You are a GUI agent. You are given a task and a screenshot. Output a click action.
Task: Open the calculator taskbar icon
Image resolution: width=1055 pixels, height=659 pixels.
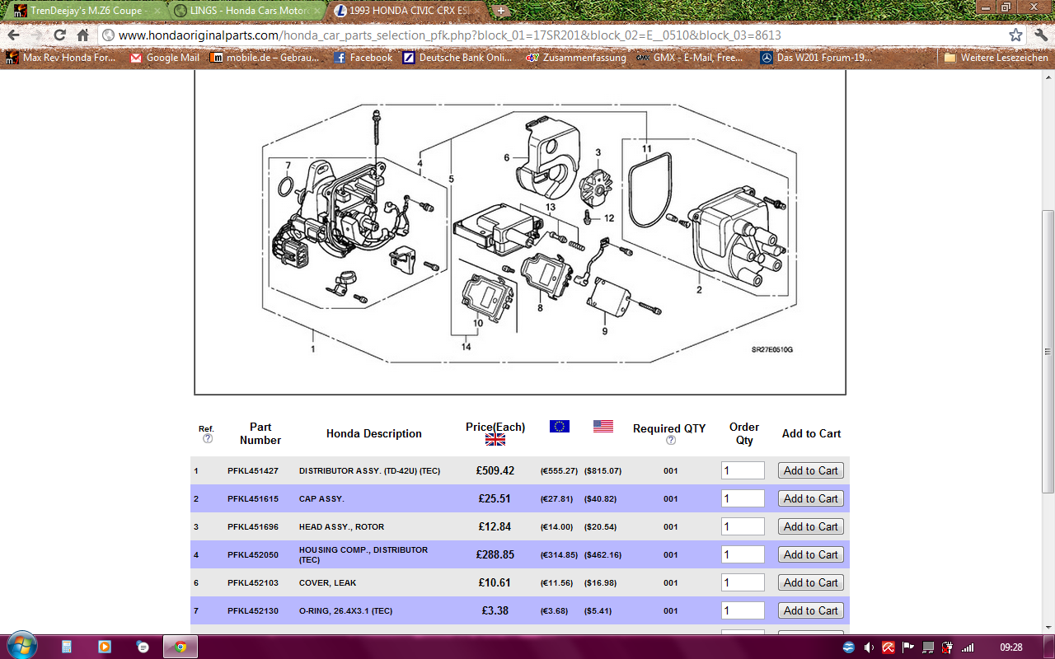point(67,647)
